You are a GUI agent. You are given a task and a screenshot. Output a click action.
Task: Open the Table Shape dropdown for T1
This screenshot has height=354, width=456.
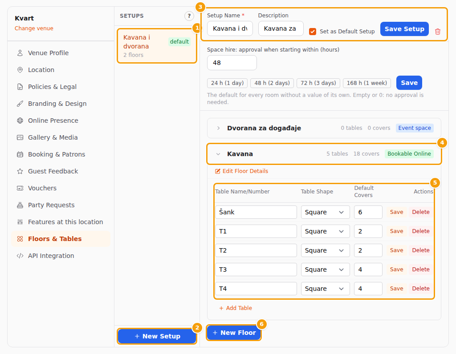(x=325, y=231)
